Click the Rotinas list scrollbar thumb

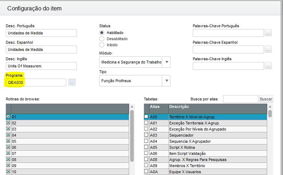click(x=132, y=136)
